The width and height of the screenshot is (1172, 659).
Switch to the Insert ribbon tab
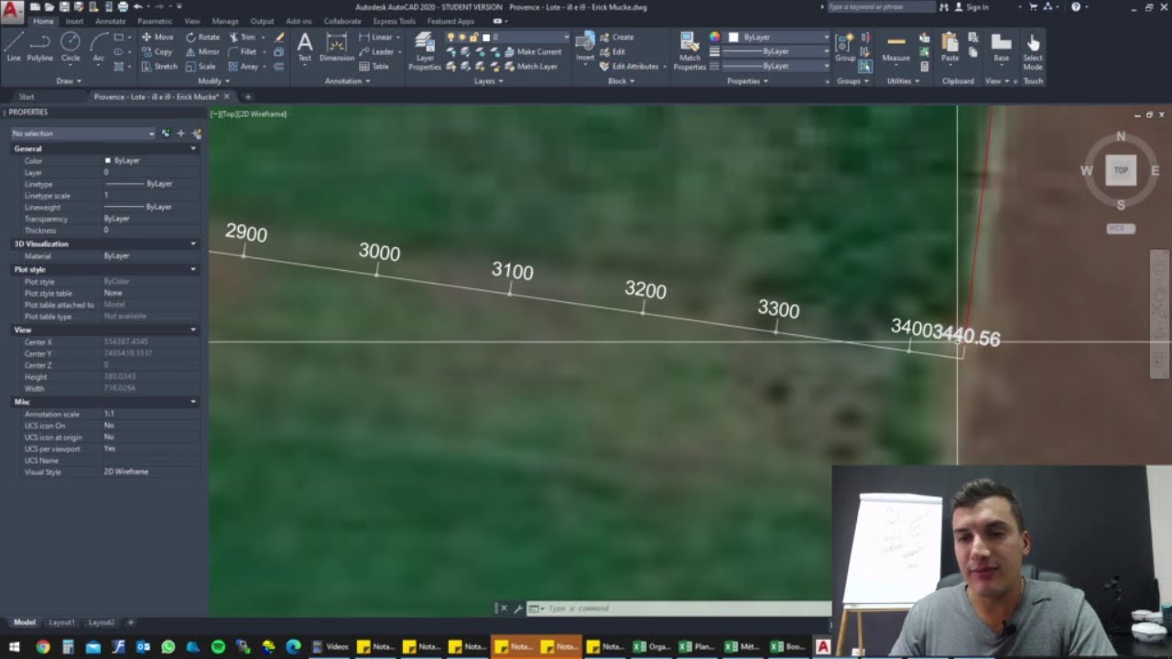[x=74, y=21]
